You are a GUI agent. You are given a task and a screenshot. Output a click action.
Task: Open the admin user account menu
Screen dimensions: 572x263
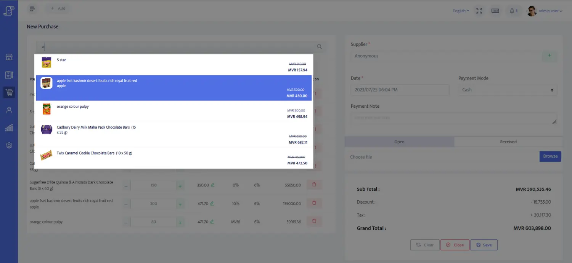click(545, 11)
